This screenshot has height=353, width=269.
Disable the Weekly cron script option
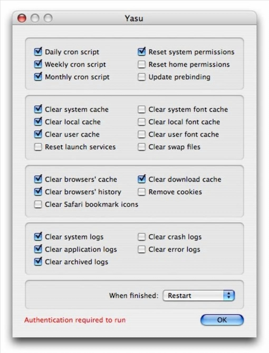click(38, 64)
